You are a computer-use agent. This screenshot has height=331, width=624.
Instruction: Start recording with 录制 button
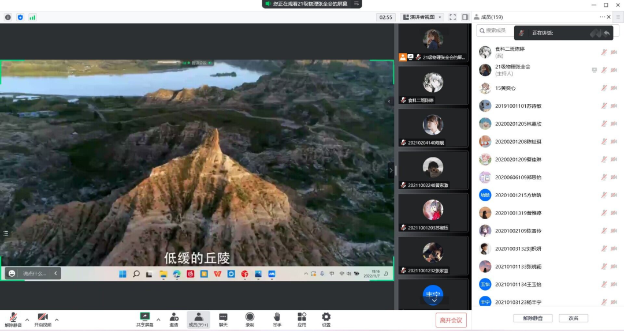pyautogui.click(x=250, y=319)
